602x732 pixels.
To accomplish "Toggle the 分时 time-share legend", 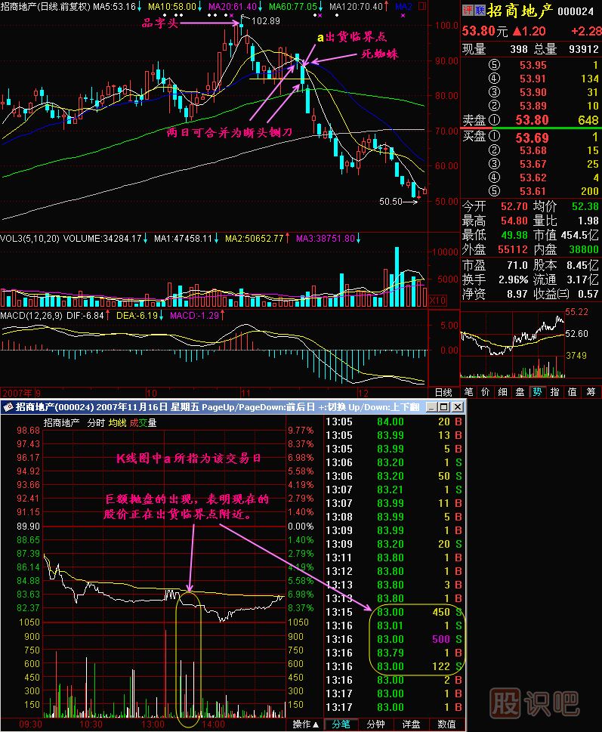I will point(95,423).
